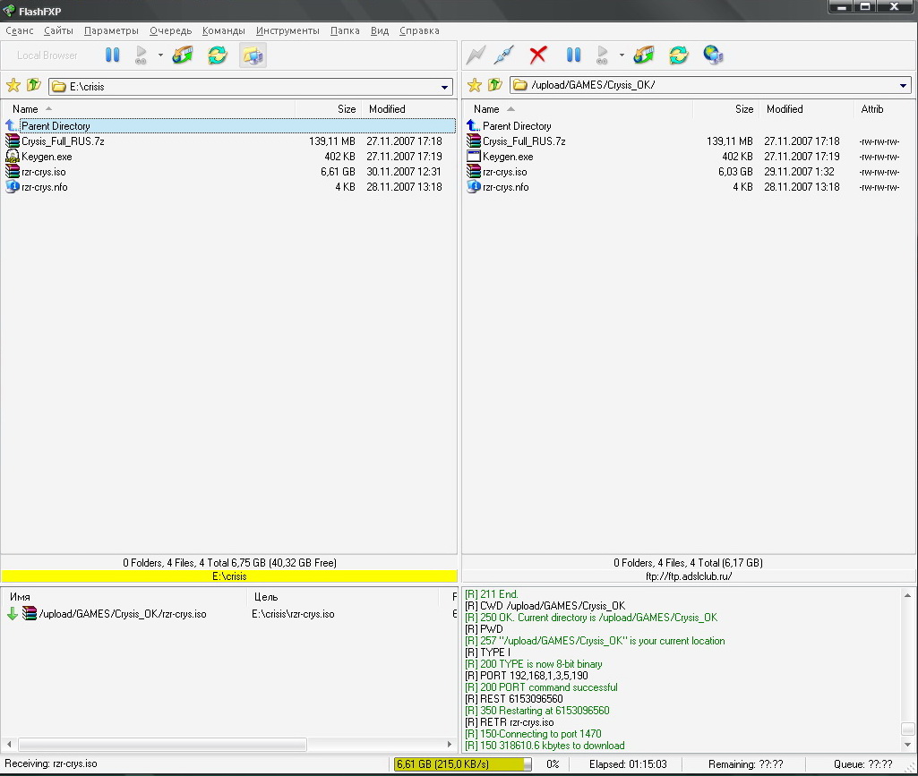Click the green-arrow transfer icon in local toolbar

183,55
